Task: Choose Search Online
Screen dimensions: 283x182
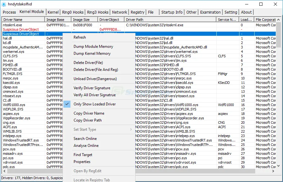Action: 99,139
